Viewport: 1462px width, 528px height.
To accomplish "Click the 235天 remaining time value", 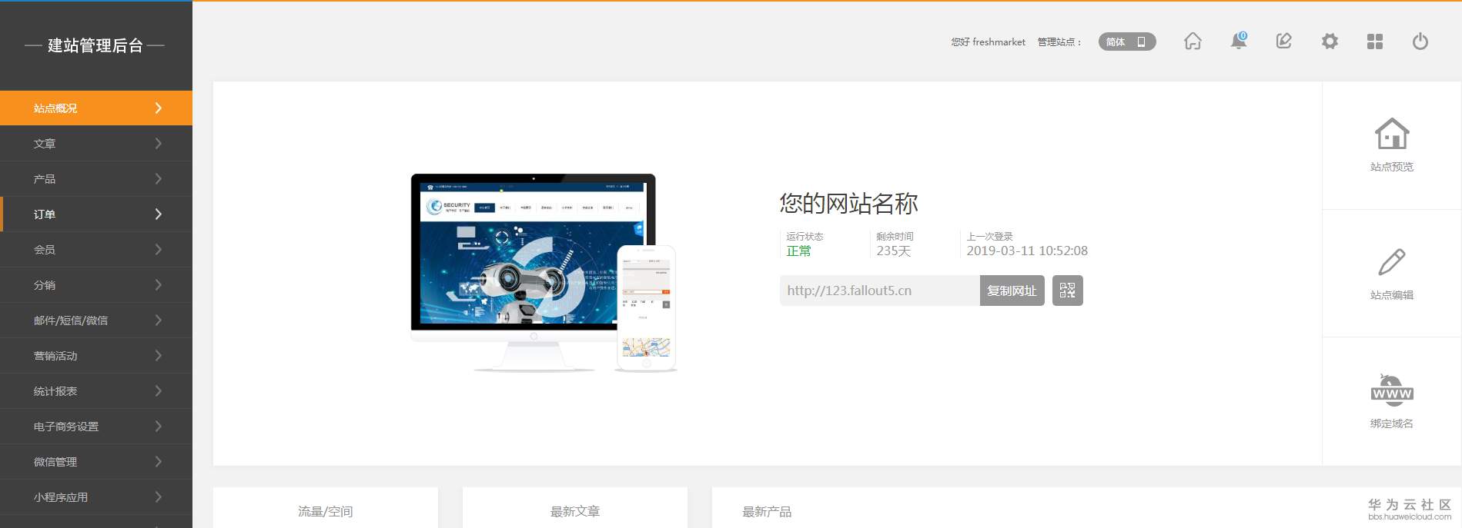I will click(x=893, y=251).
